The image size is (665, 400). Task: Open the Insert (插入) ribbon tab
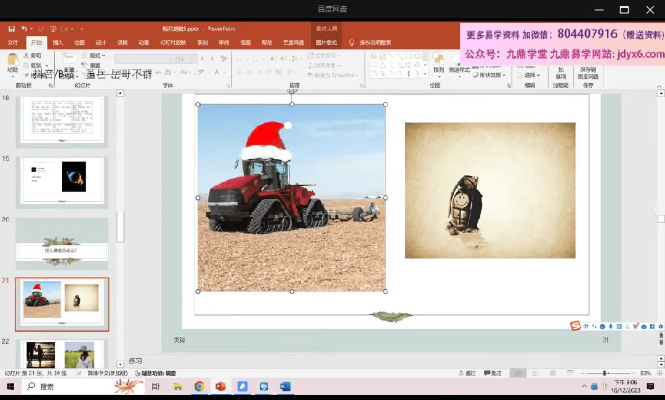coord(58,42)
